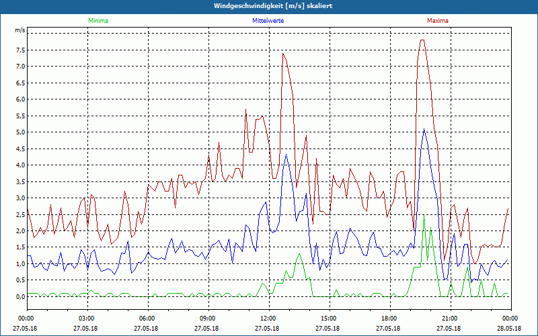Click the 15:00 time label
538x336 pixels.
[x=328, y=319]
